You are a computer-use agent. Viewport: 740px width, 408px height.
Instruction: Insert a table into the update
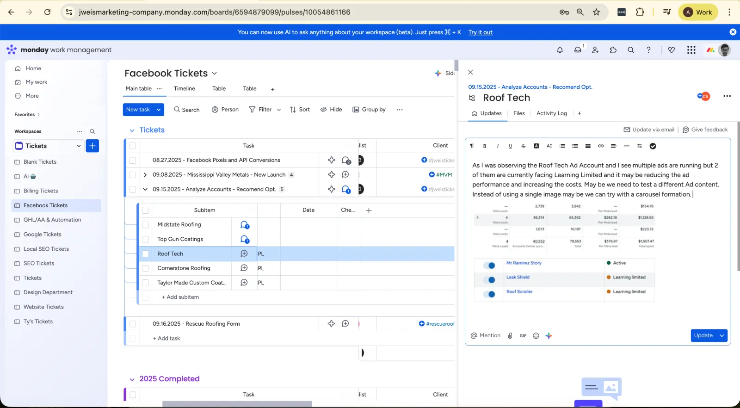[x=588, y=146]
